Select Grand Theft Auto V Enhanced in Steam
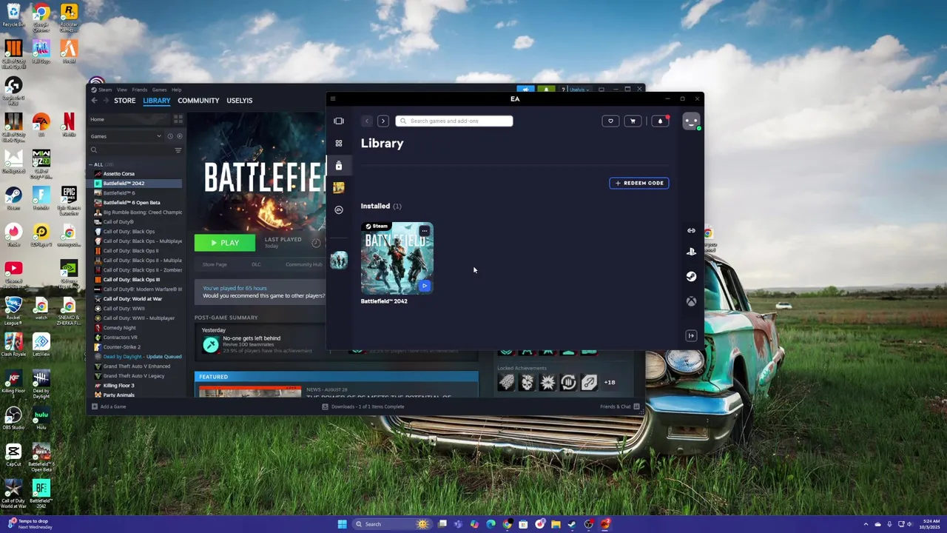The height and width of the screenshot is (533, 947). pos(136,366)
